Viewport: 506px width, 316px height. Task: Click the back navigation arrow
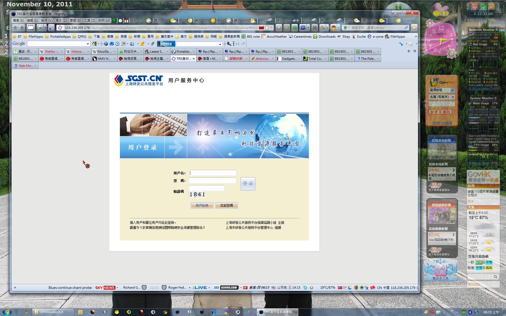coord(15,28)
